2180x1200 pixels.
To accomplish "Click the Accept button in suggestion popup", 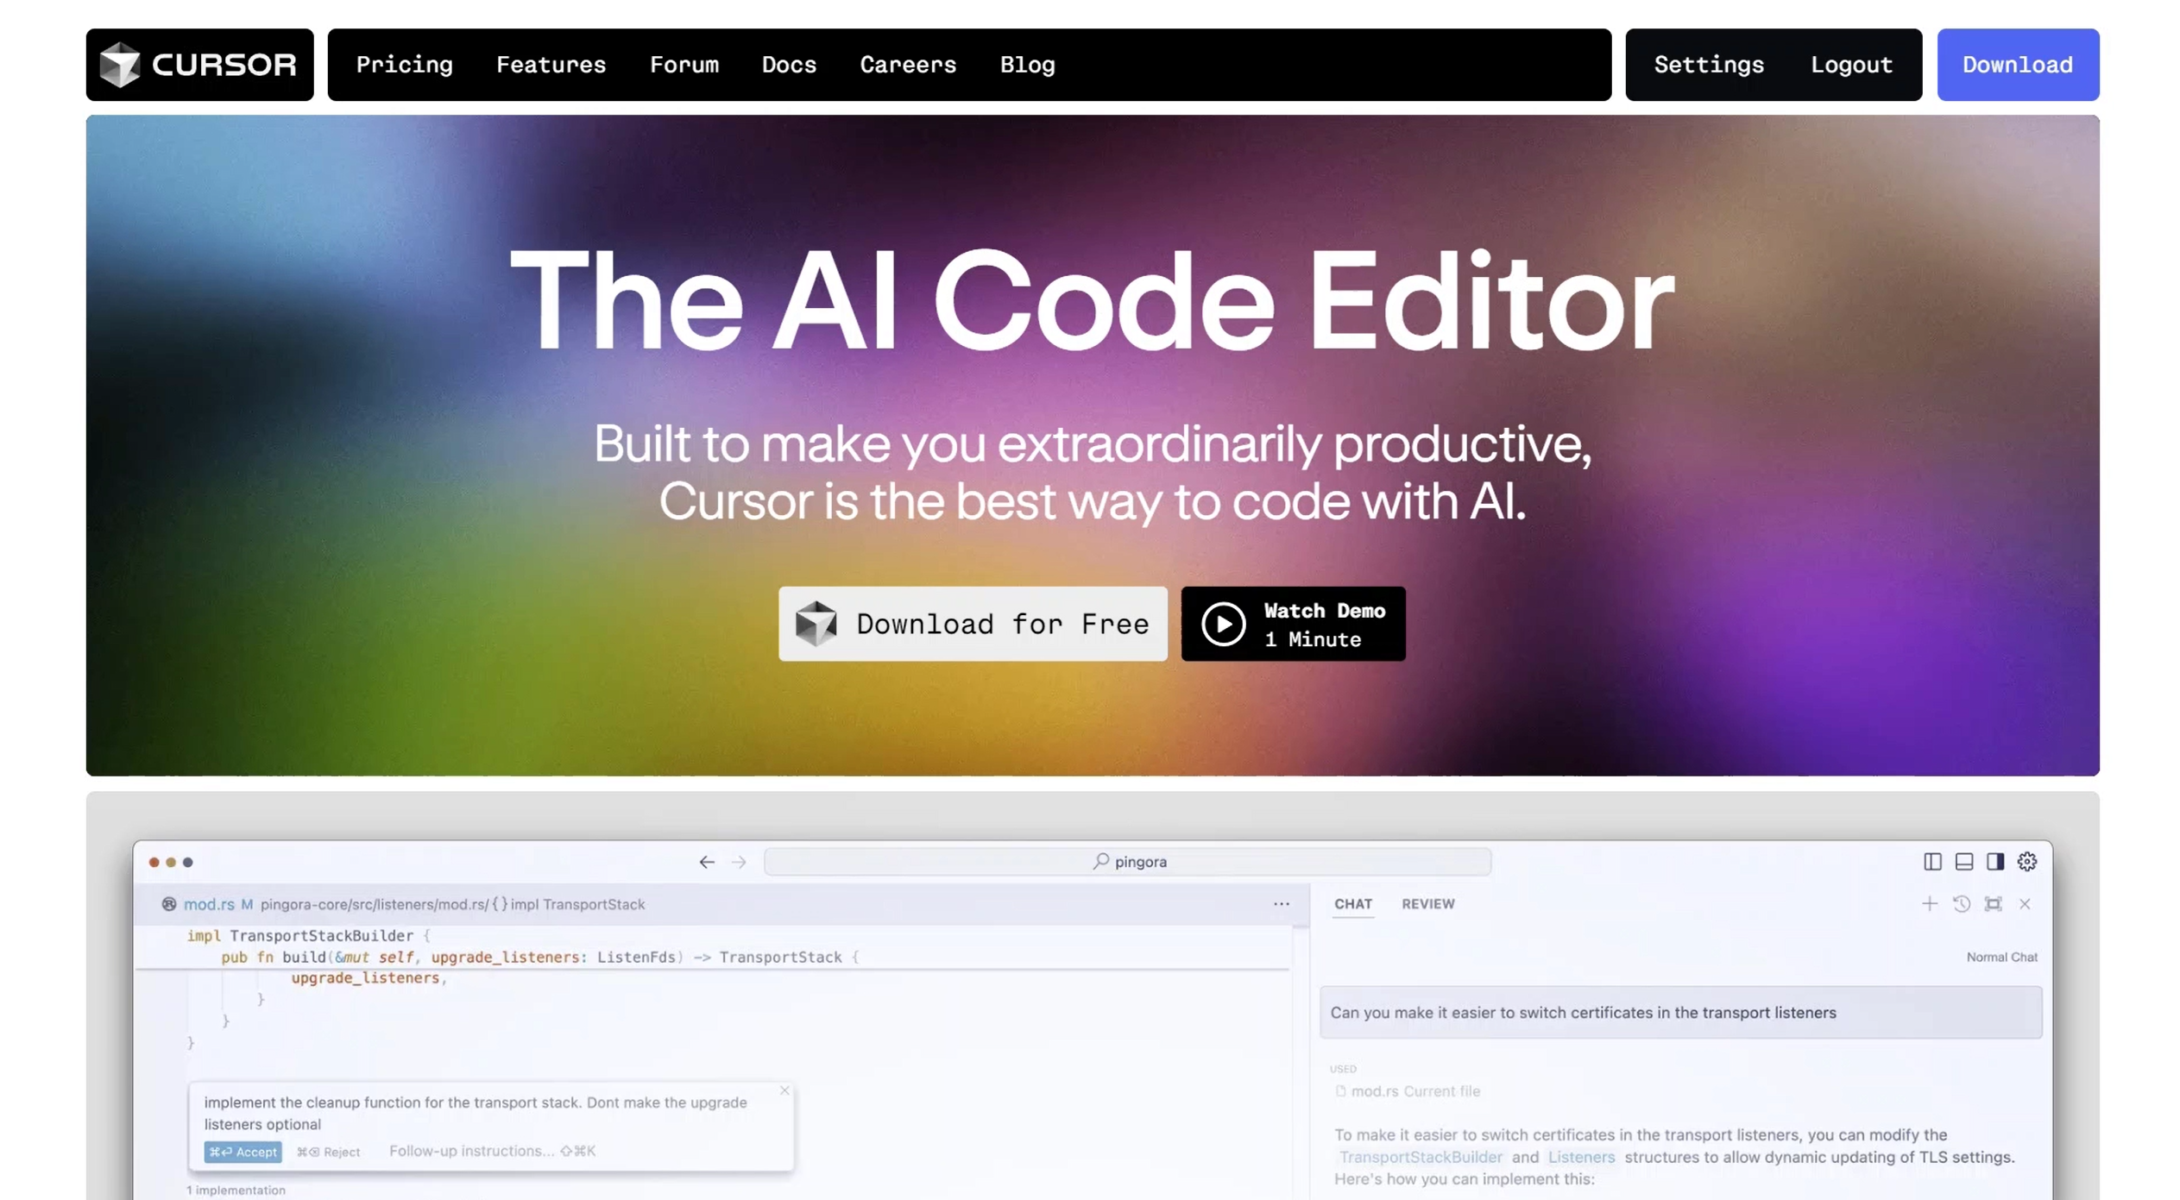I will pyautogui.click(x=243, y=1150).
